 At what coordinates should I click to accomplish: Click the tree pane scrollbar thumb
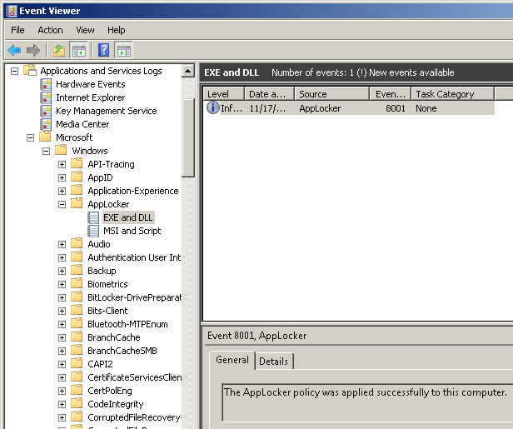pos(188,137)
